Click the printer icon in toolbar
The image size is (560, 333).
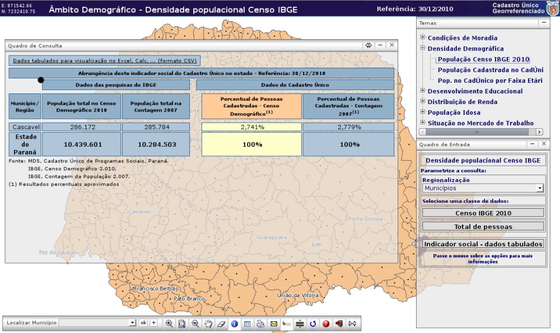coord(260,323)
